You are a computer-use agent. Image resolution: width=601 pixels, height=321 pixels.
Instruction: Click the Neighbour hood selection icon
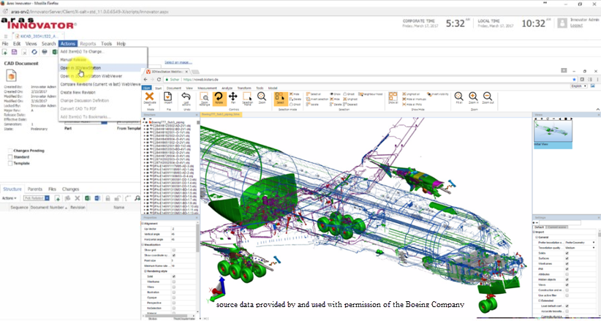point(371,94)
